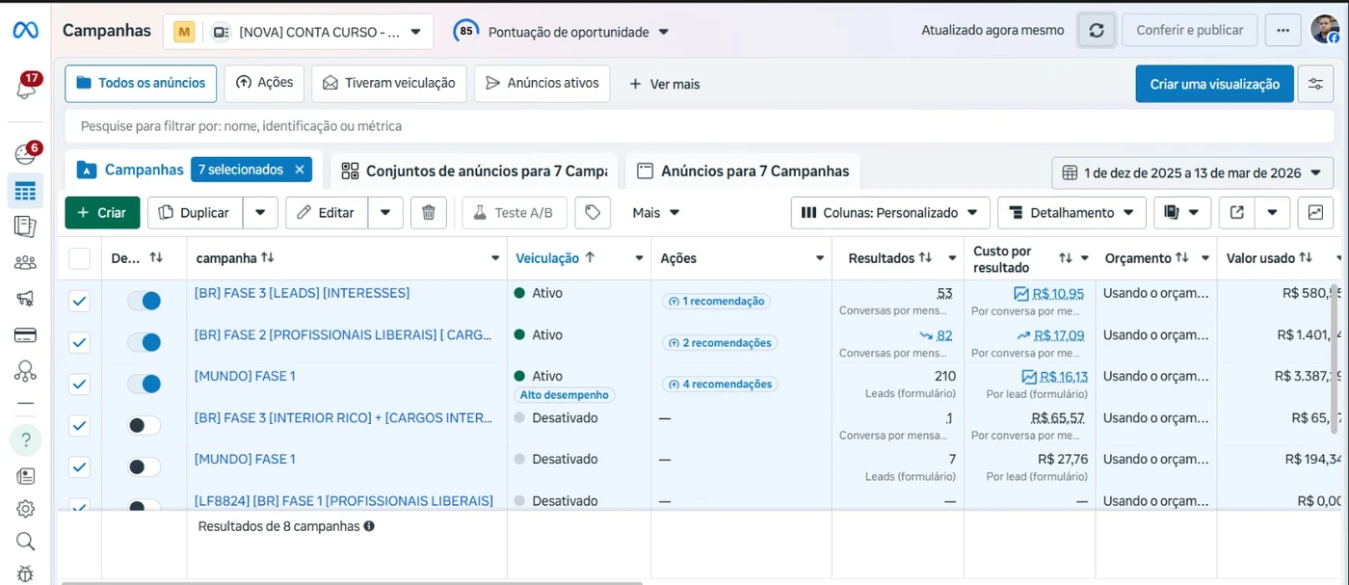The width and height of the screenshot is (1349, 585).
Task: Open the profile picture avatar
Action: click(x=1325, y=29)
